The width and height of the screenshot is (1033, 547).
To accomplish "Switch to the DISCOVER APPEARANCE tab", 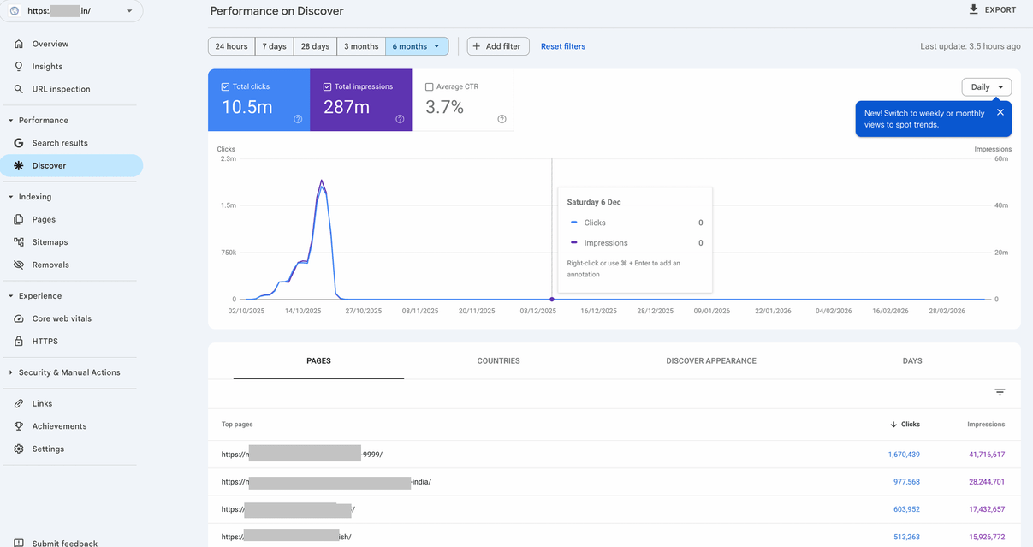I will click(710, 360).
